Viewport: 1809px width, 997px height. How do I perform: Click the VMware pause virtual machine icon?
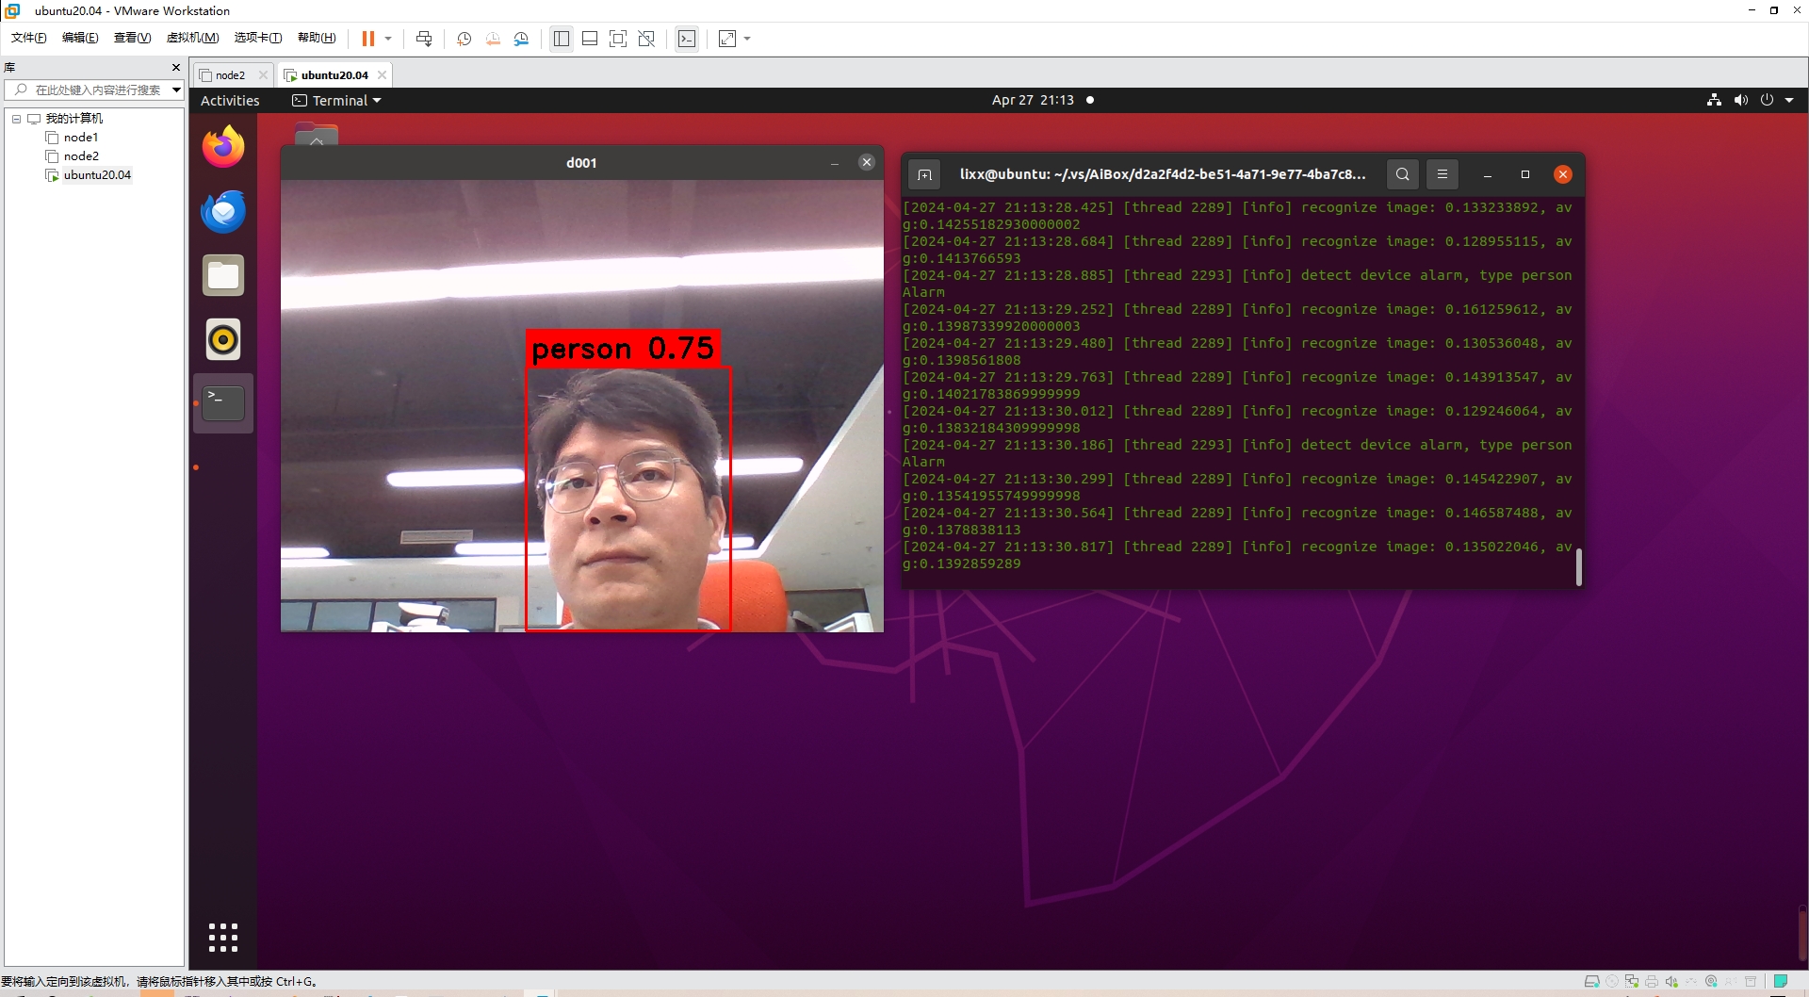coord(367,39)
